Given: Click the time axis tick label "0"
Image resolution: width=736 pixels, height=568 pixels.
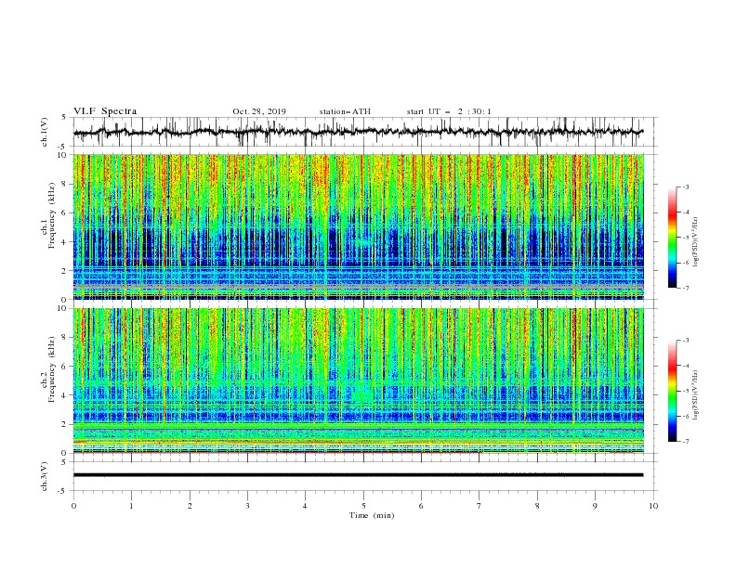Looking at the screenshot, I should [73, 506].
